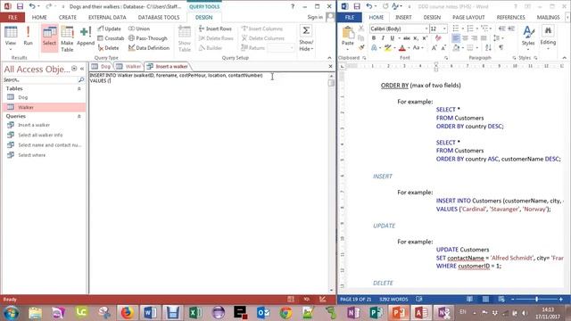The height and width of the screenshot is (321, 571).
Task: Choose the Select query type
Action: click(49, 37)
